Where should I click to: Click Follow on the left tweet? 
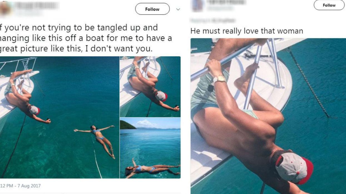pos(152,9)
